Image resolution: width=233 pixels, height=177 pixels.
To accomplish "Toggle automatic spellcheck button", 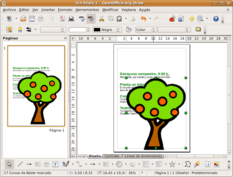I will pos(91,18).
